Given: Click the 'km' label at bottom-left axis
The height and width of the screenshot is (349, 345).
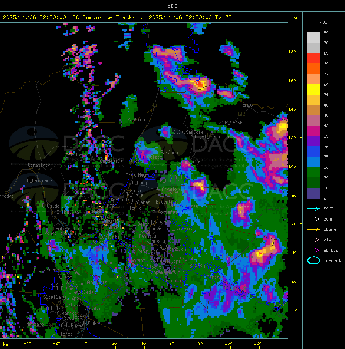Looking at the screenshot, I should [x=6, y=344].
